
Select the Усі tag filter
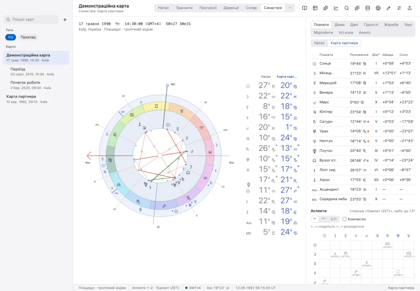[10, 37]
